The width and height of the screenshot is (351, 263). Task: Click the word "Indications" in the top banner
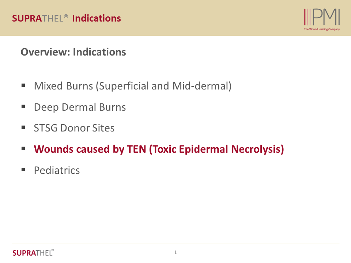point(97,18)
